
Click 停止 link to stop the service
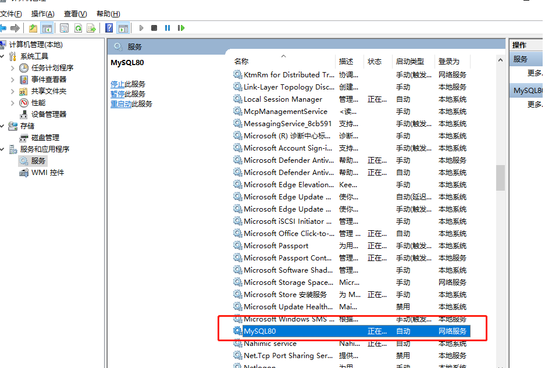pyautogui.click(x=117, y=84)
